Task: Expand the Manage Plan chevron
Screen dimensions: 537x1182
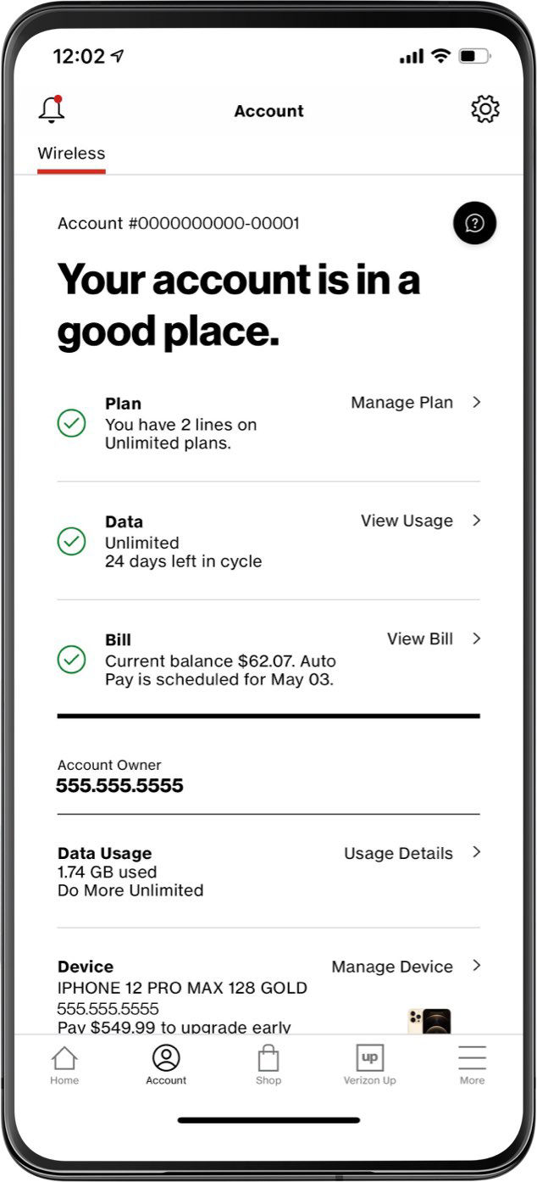Action: coord(476,402)
